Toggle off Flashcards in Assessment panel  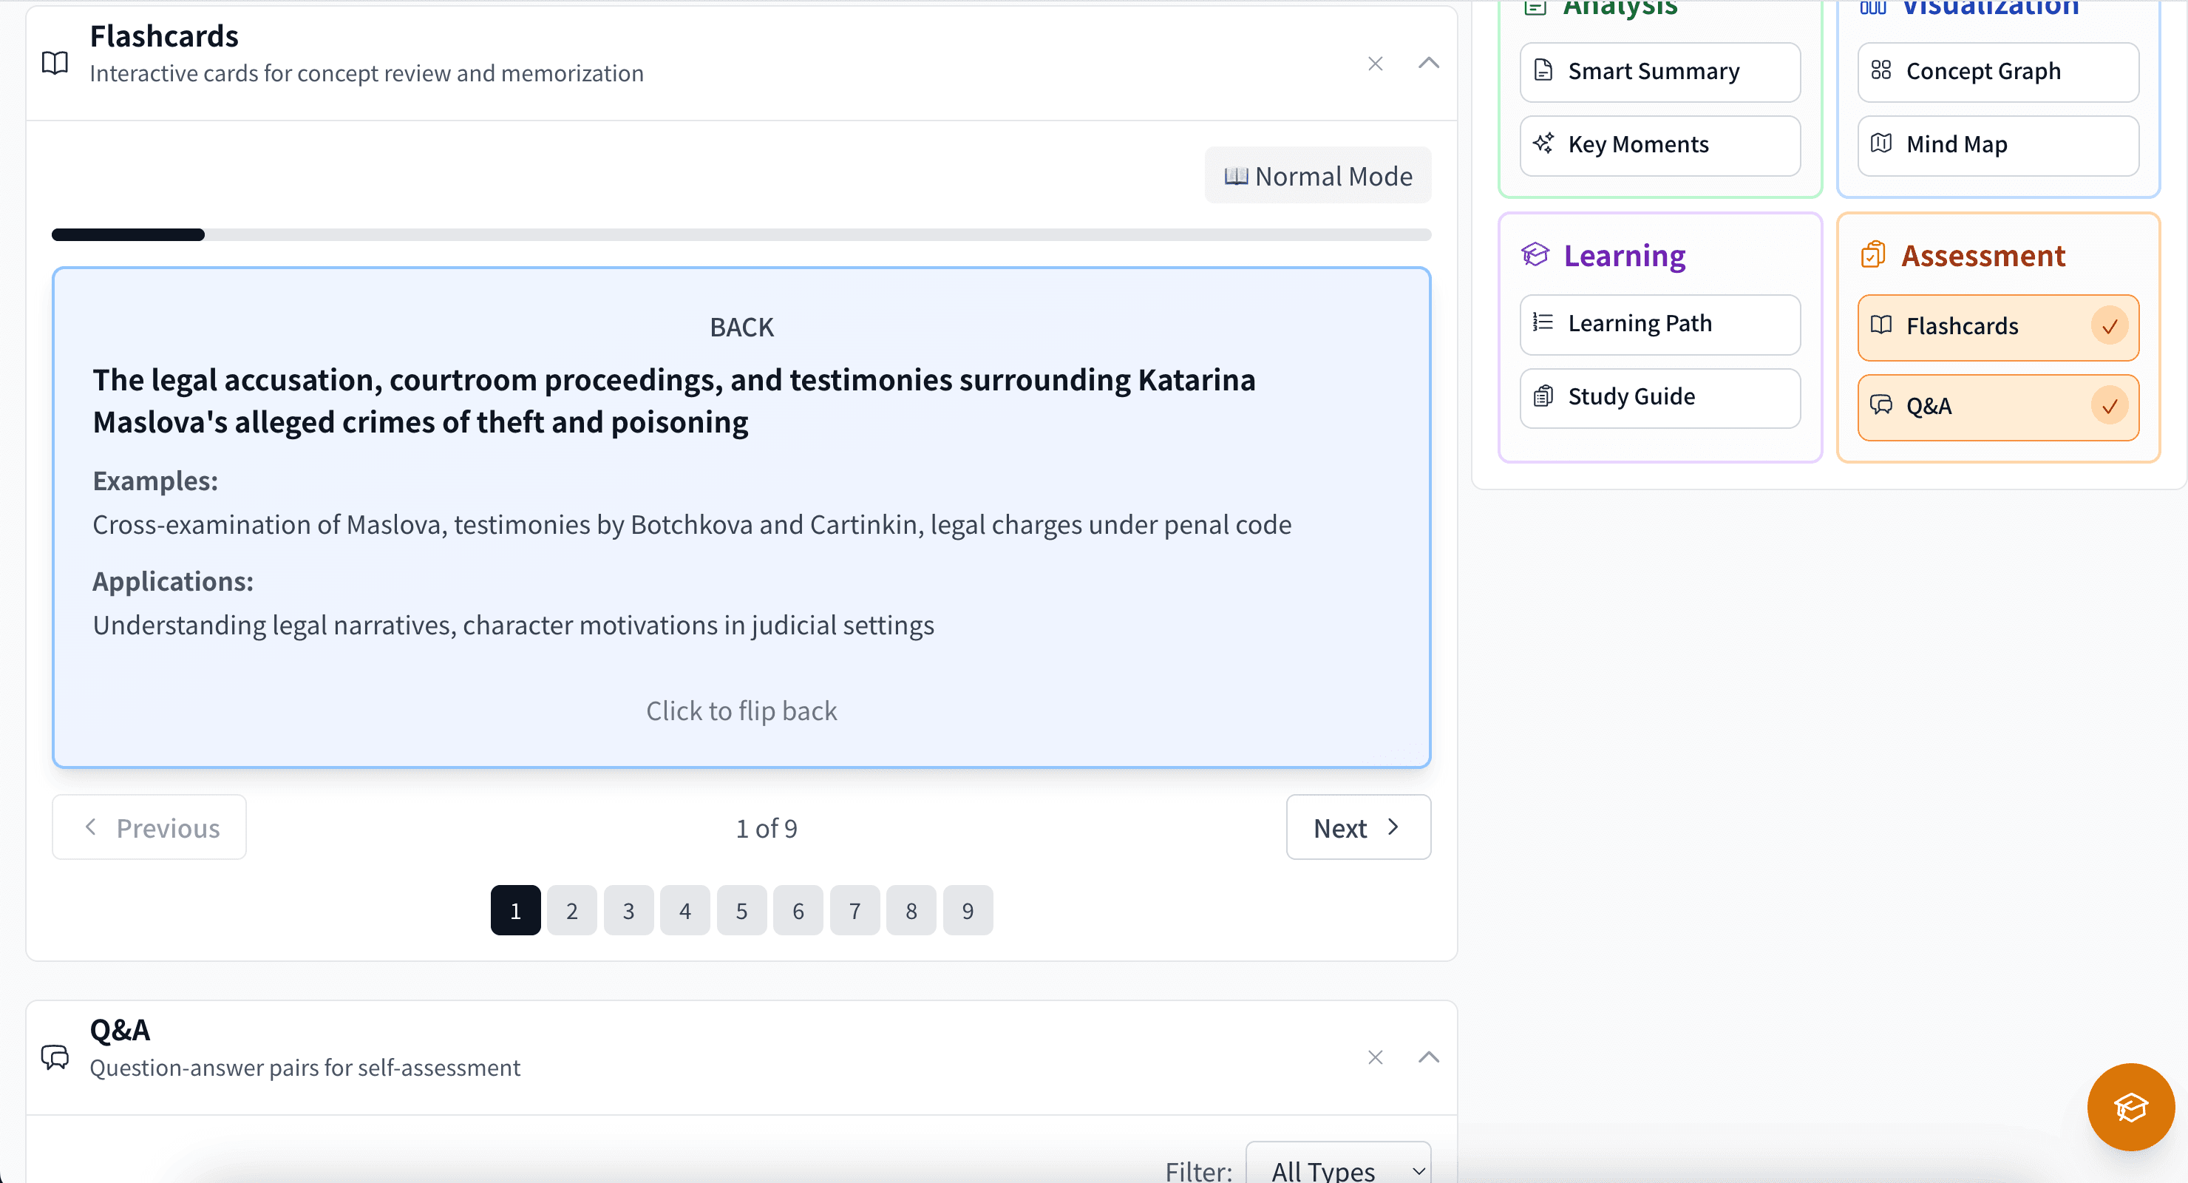coord(2110,328)
